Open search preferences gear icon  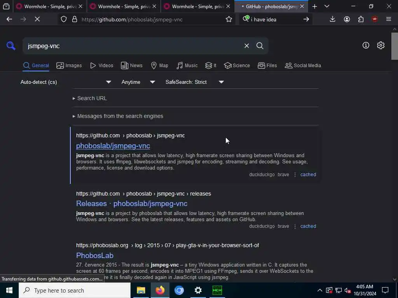pyautogui.click(x=381, y=45)
